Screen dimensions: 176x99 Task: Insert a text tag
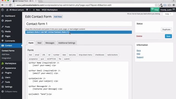31,55
